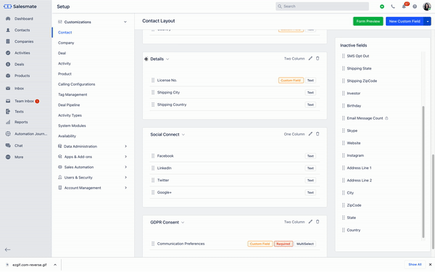Grab the Facebook field drag handle
The image size is (435, 272).
click(x=153, y=156)
